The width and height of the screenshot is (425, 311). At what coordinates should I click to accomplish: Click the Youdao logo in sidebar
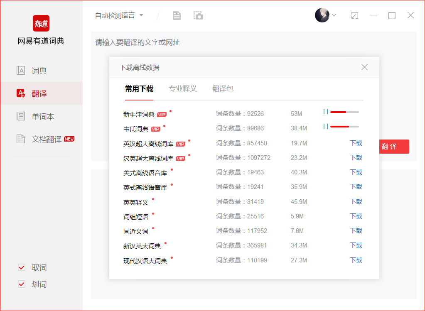tap(40, 24)
